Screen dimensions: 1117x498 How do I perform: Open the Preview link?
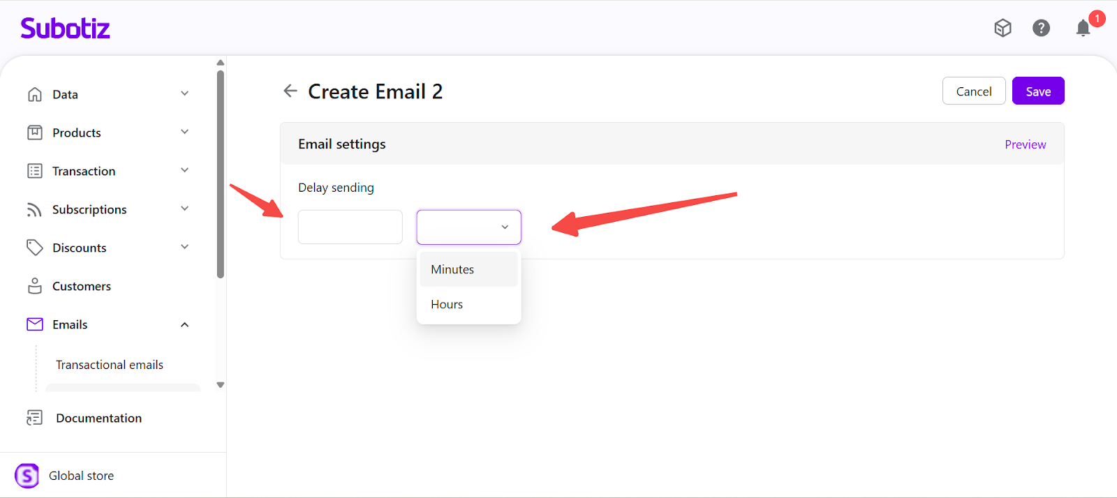(1025, 144)
